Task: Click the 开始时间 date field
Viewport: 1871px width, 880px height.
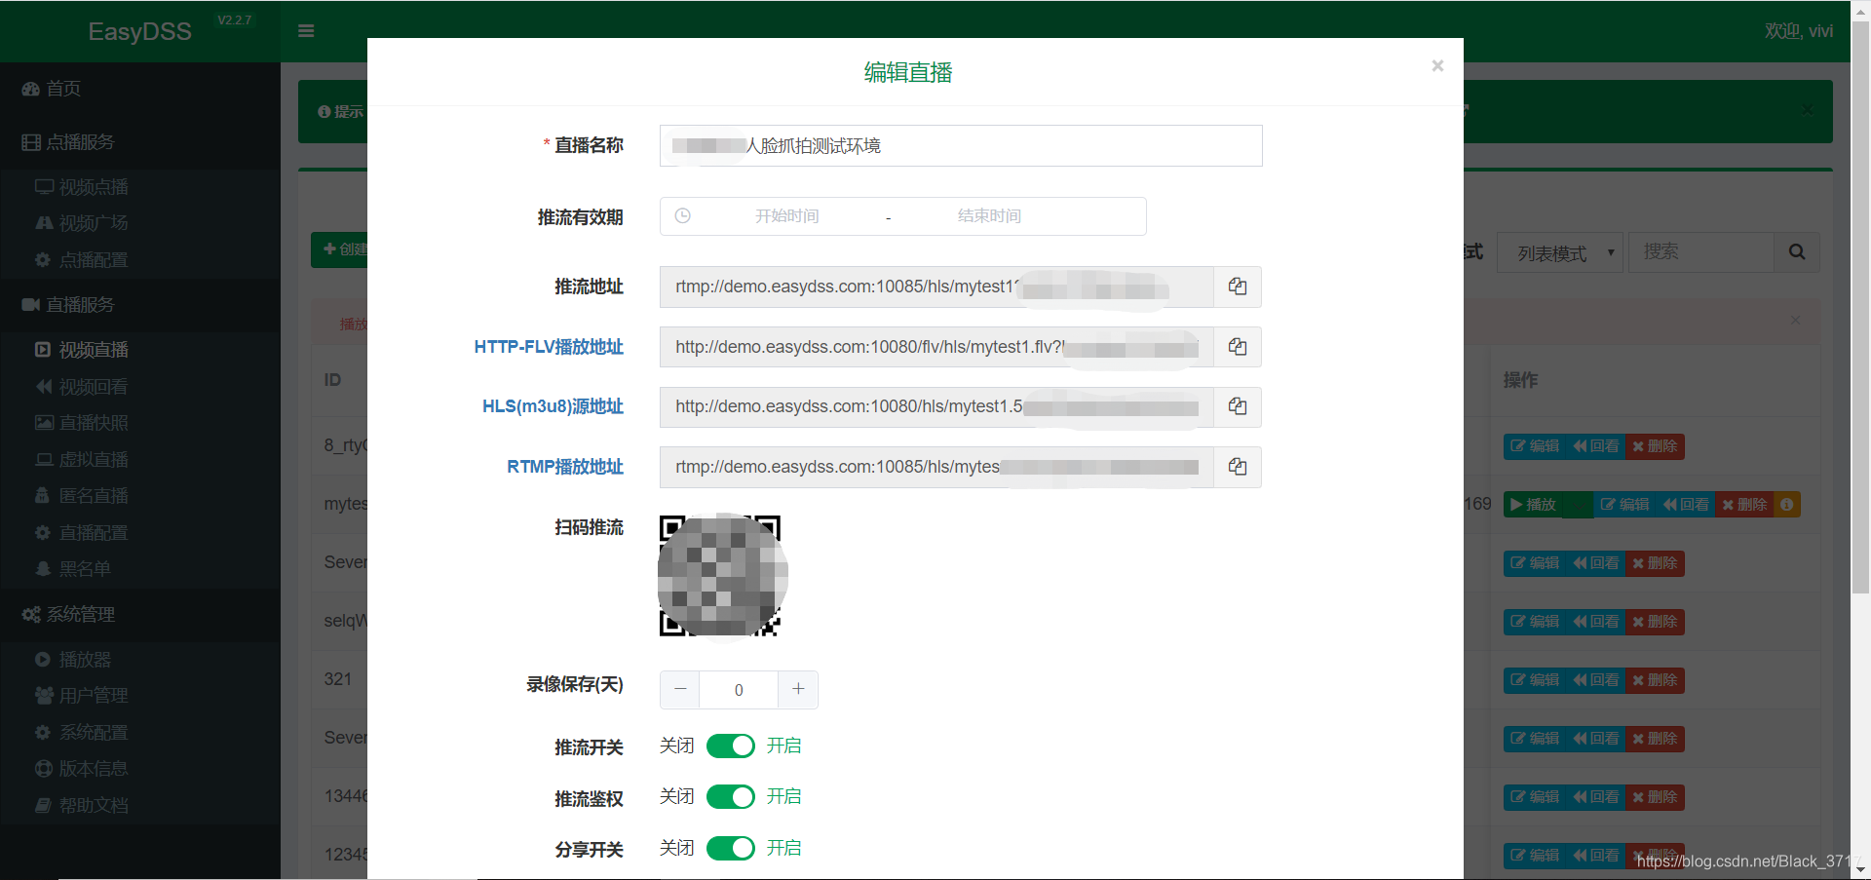Action: click(787, 216)
